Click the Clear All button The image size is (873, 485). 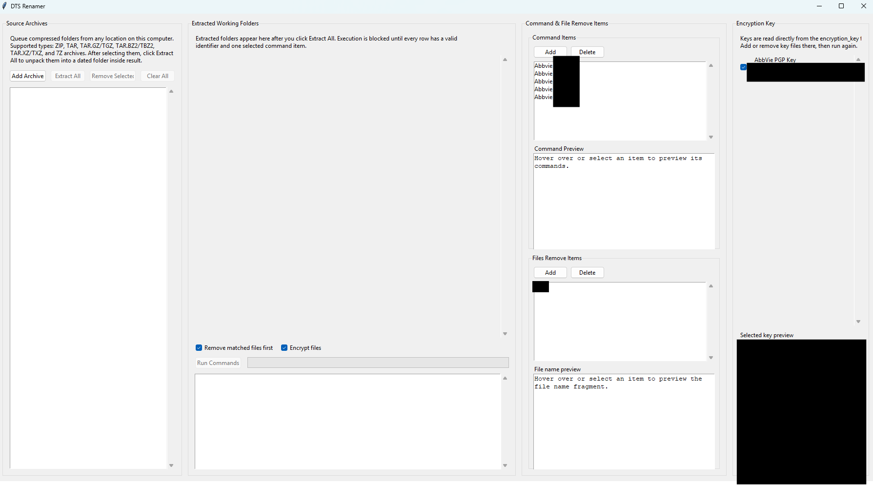point(158,76)
